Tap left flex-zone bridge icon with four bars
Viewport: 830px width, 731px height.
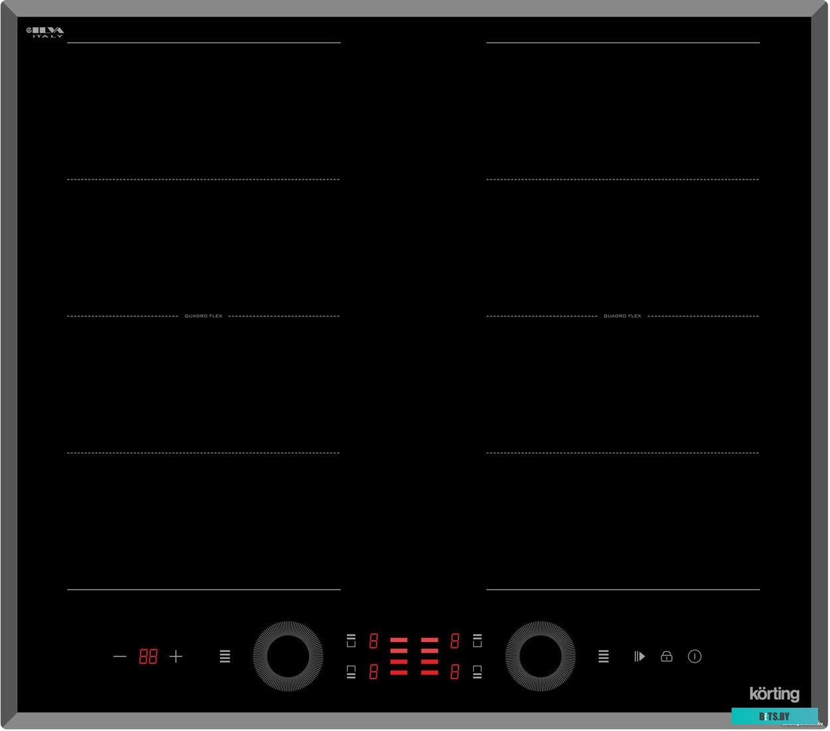(225, 657)
